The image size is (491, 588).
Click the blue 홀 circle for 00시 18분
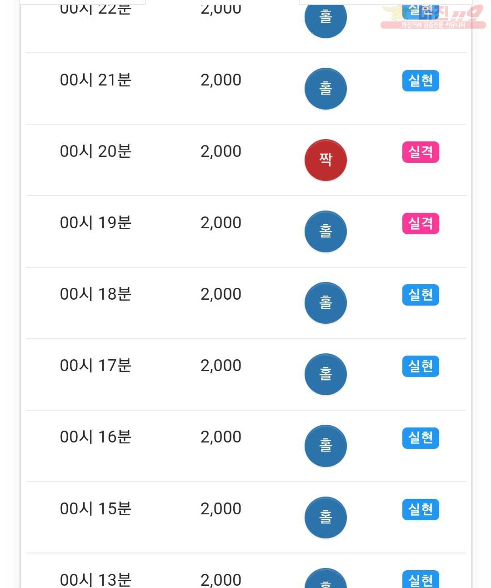coord(326,303)
